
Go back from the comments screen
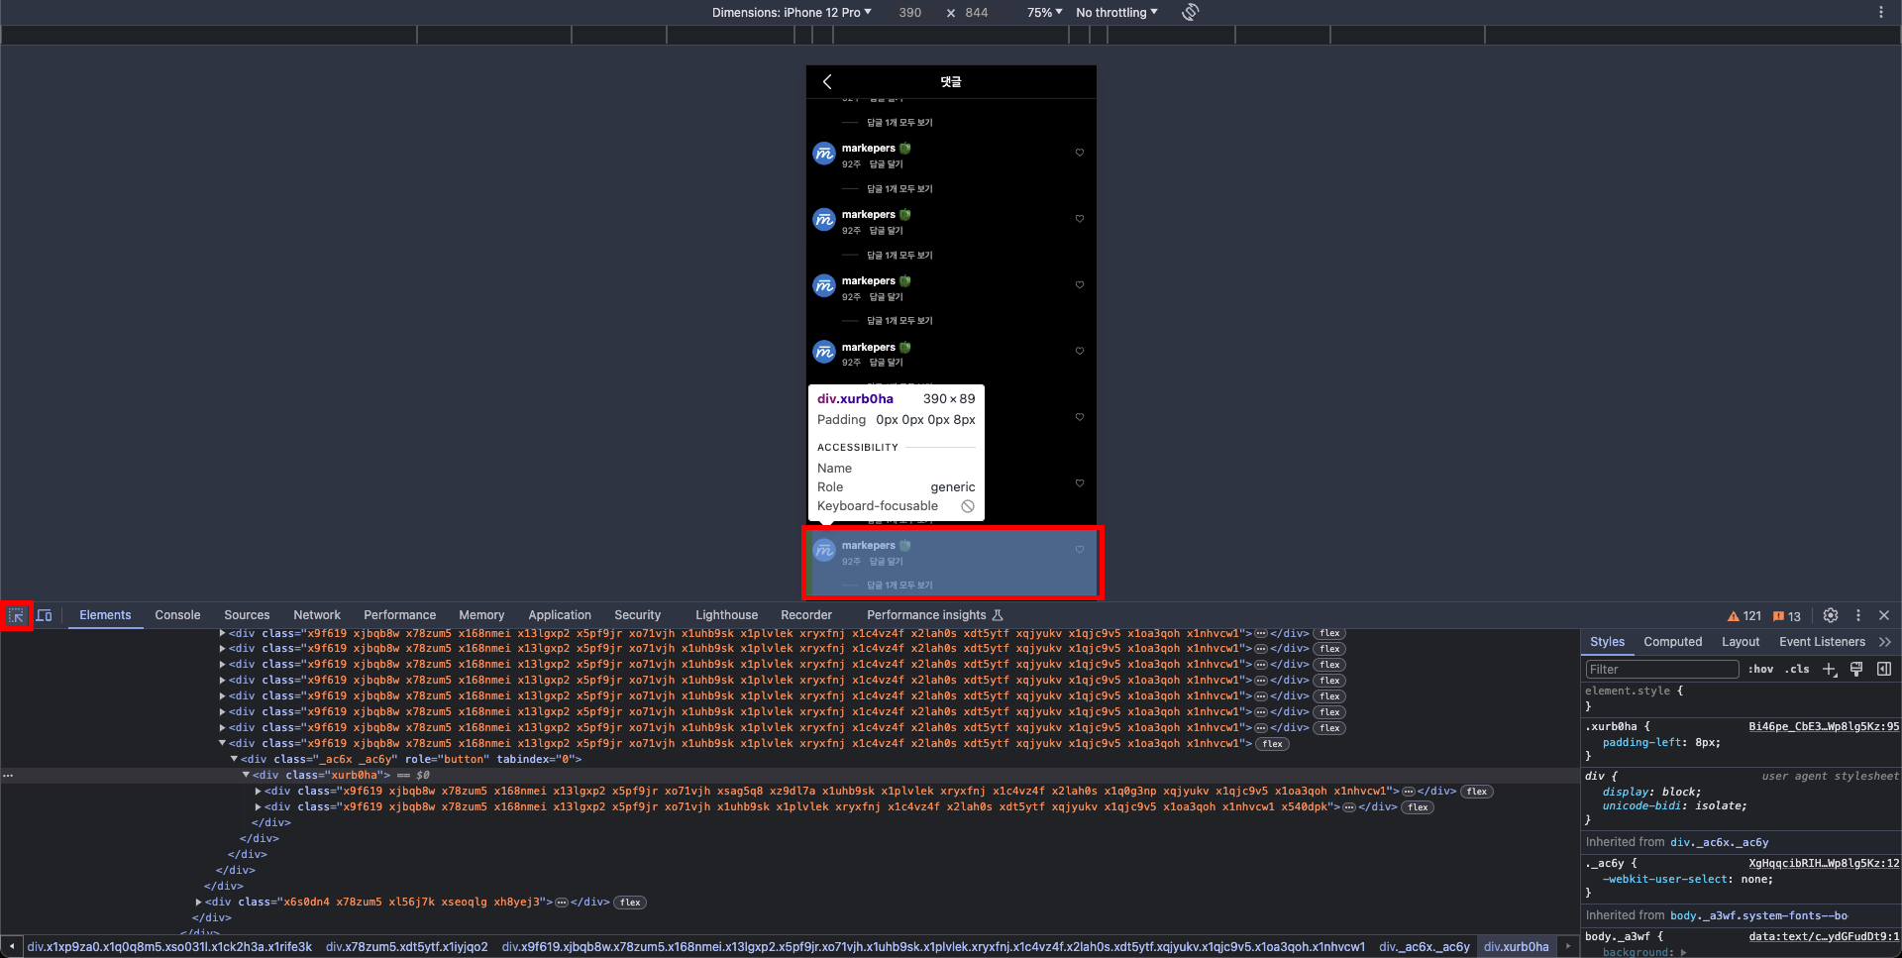[x=827, y=81]
